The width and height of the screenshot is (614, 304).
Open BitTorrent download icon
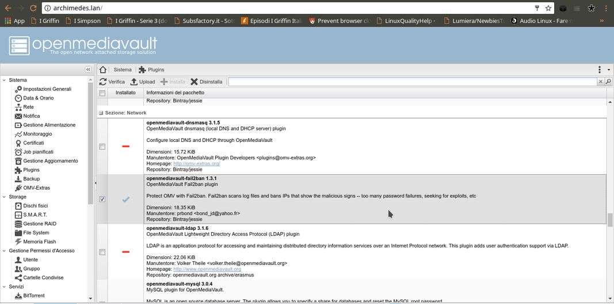pos(18,296)
